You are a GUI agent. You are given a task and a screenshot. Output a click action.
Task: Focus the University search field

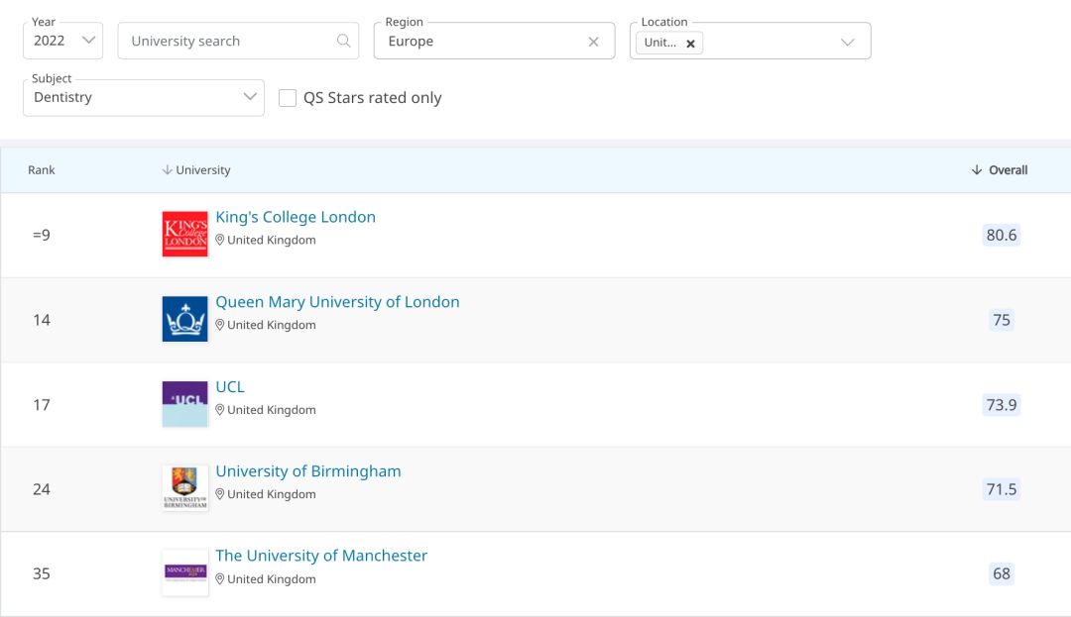click(228, 42)
